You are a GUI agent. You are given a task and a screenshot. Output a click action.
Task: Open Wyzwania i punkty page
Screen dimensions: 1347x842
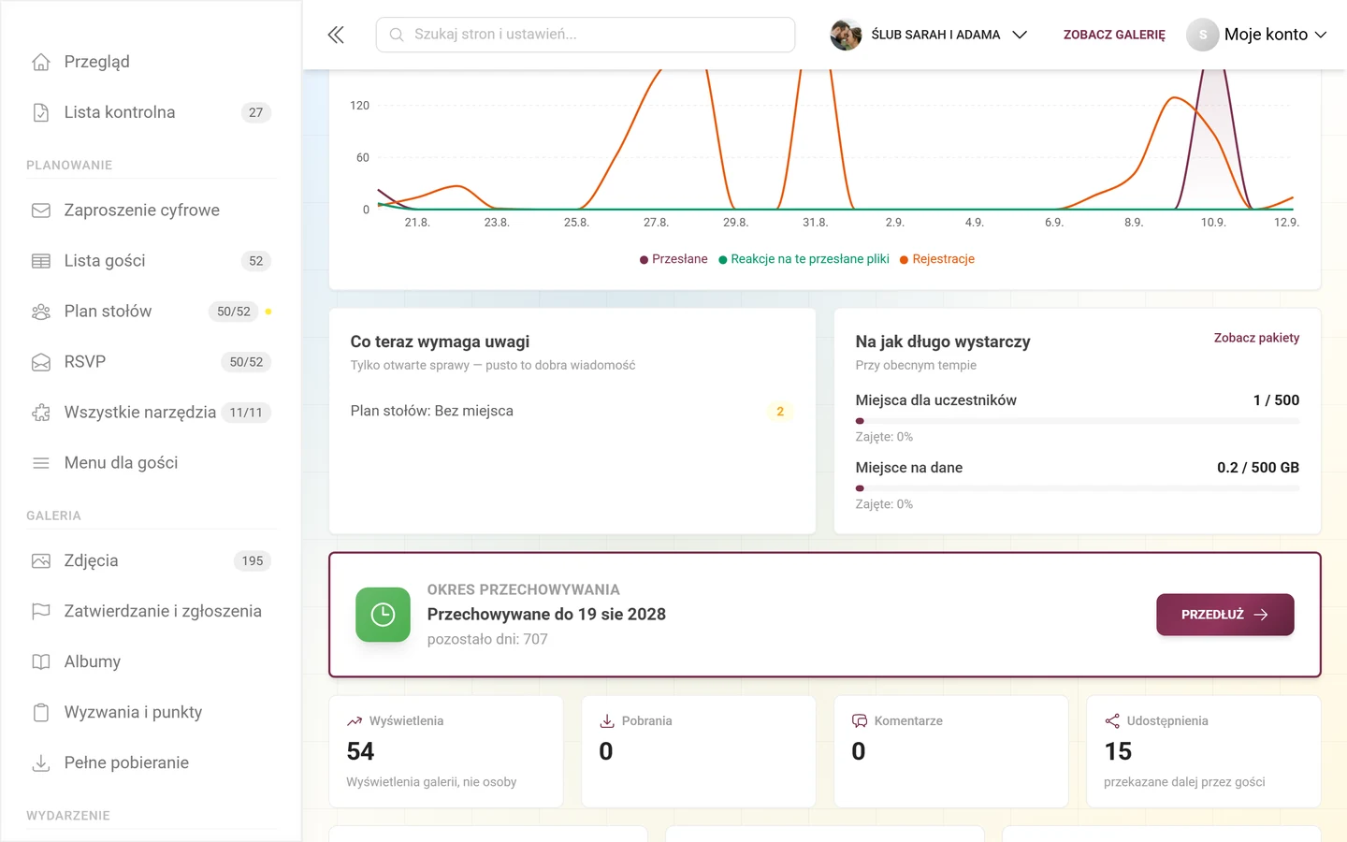click(x=152, y=713)
